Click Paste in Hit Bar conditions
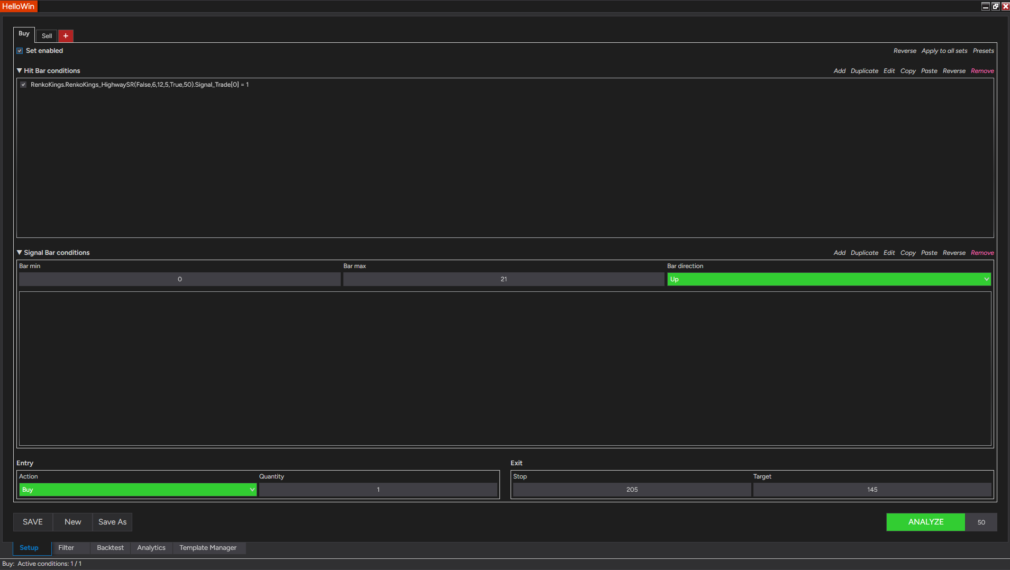This screenshot has height=570, width=1010. point(929,71)
